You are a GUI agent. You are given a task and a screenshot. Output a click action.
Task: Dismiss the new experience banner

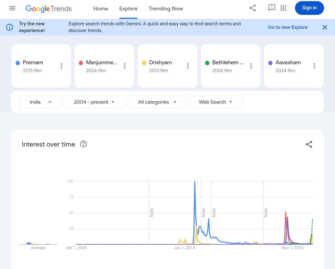325,27
